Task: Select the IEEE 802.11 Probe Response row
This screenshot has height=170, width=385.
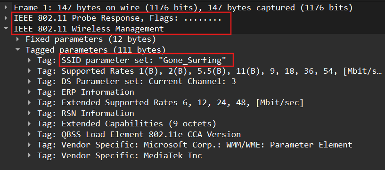Action: (x=192, y=18)
